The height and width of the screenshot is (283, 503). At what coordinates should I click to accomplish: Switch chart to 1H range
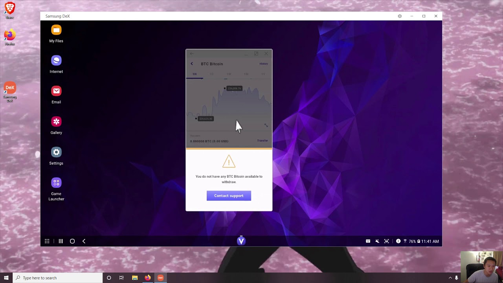pos(195,74)
